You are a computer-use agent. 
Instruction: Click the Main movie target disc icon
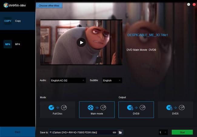103,107
